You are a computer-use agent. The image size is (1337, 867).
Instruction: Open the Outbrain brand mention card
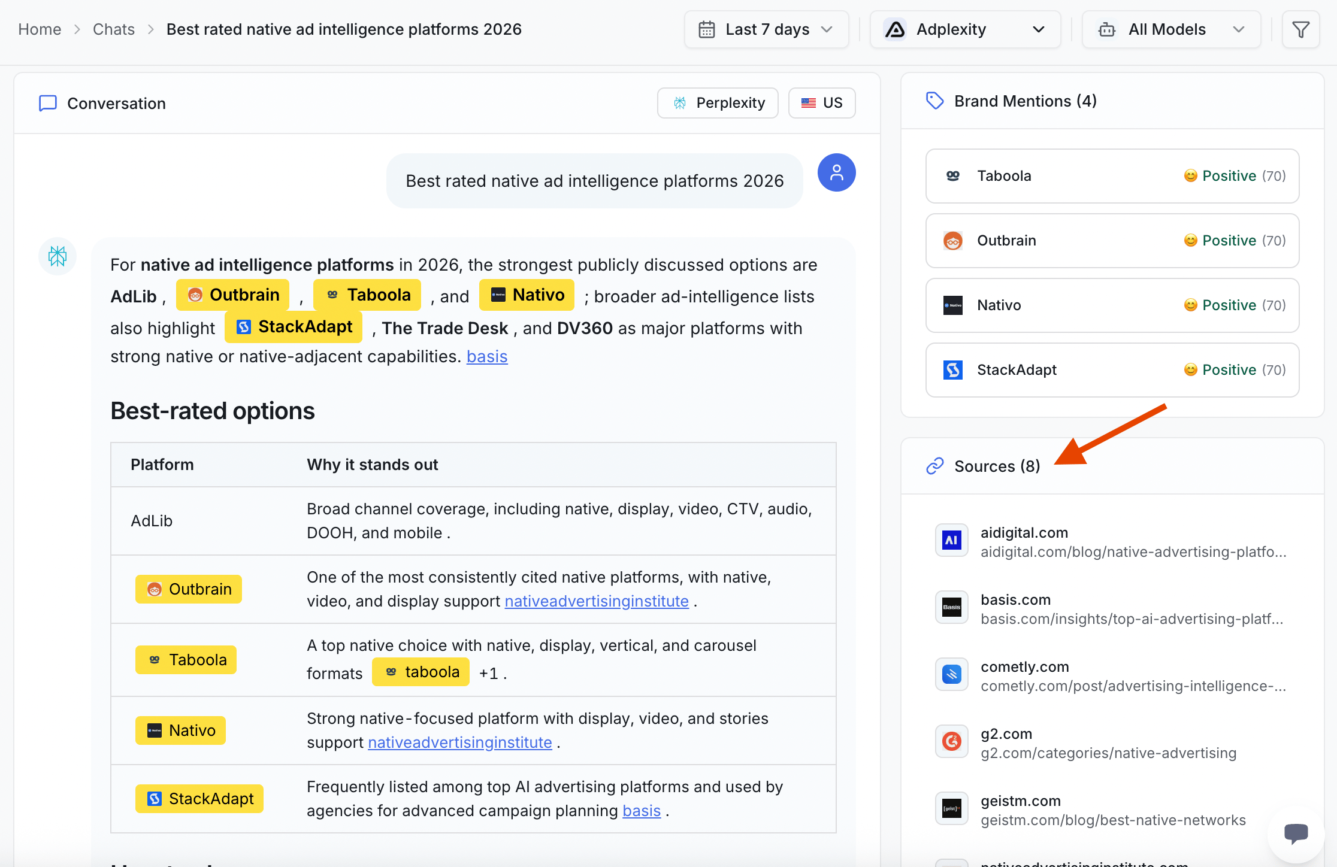pyautogui.click(x=1112, y=241)
